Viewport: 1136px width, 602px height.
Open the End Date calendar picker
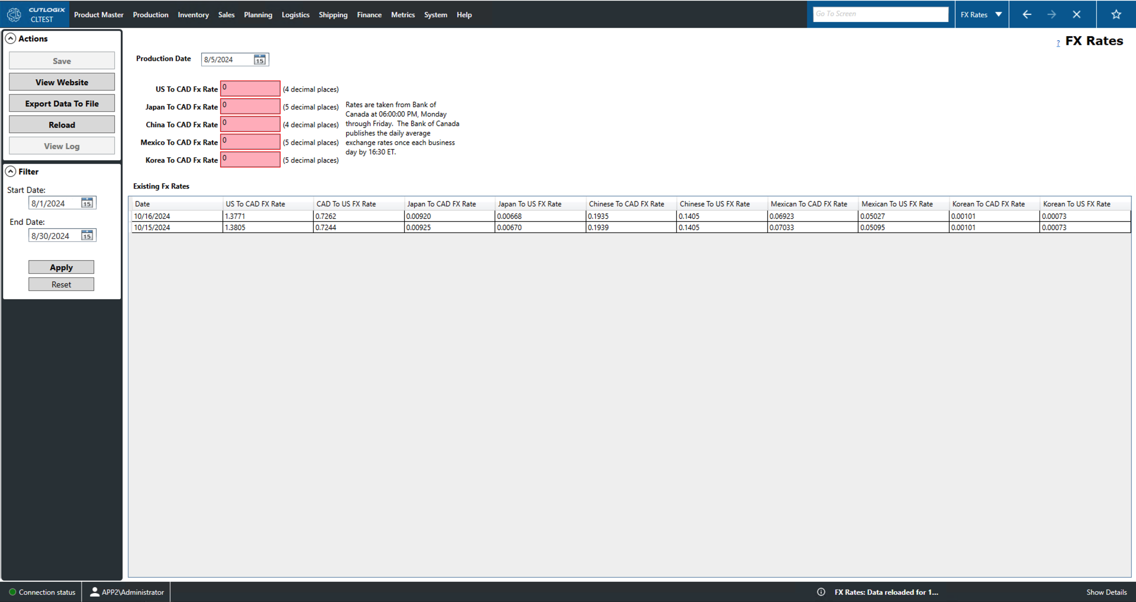[86, 235]
